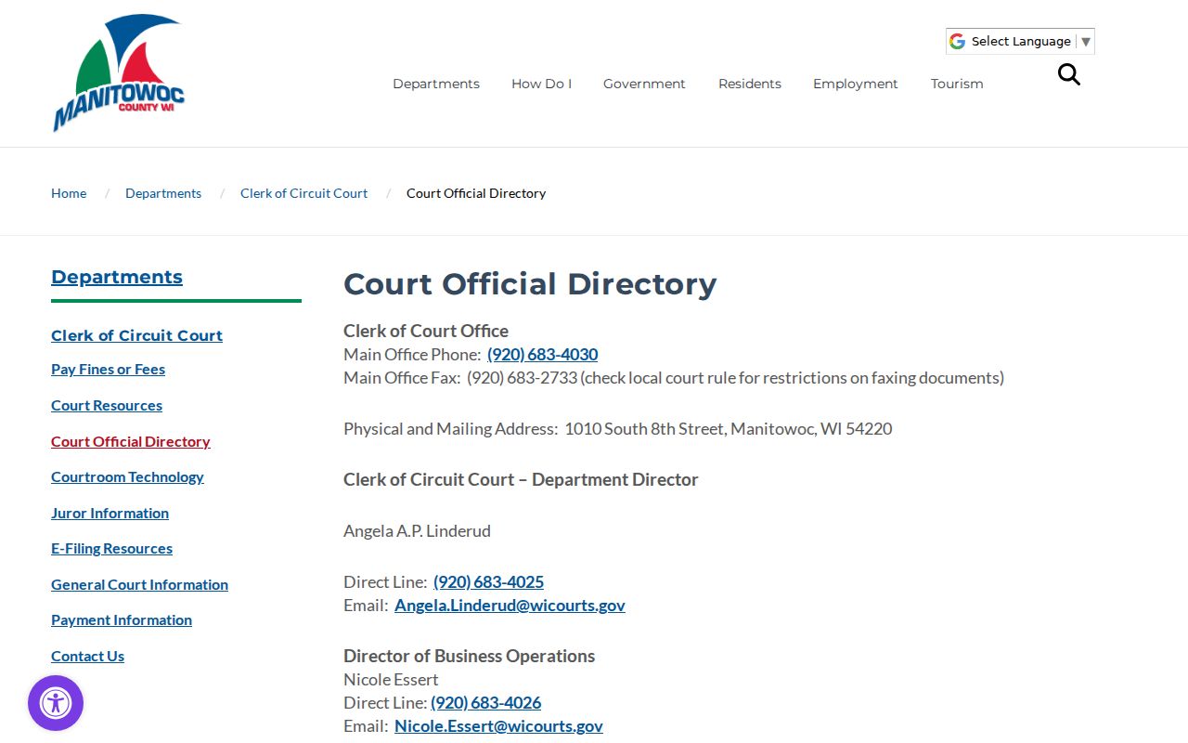Click the Clerk of Court Office heading

[x=426, y=332]
